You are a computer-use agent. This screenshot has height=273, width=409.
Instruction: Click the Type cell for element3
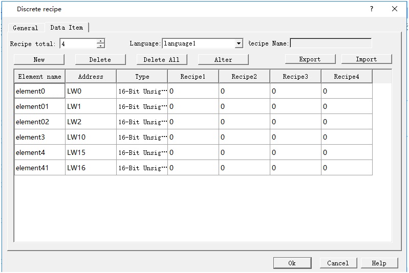tap(142, 137)
